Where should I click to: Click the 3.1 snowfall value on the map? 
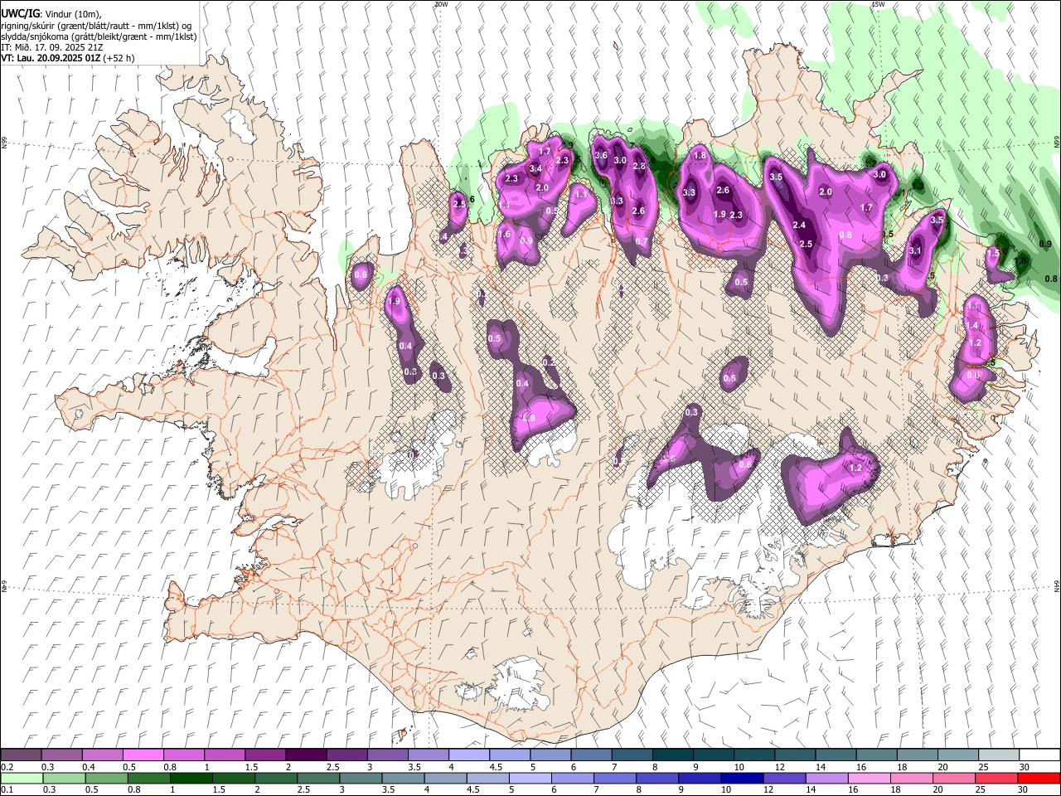pos(915,250)
